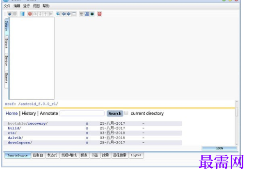253x177 pixels.
Task: Toggle the current directory checkbox
Action: [x=126, y=113]
